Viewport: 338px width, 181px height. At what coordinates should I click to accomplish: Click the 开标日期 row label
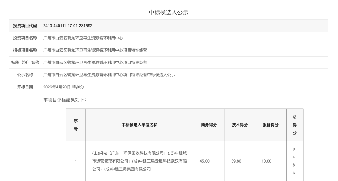25,87
